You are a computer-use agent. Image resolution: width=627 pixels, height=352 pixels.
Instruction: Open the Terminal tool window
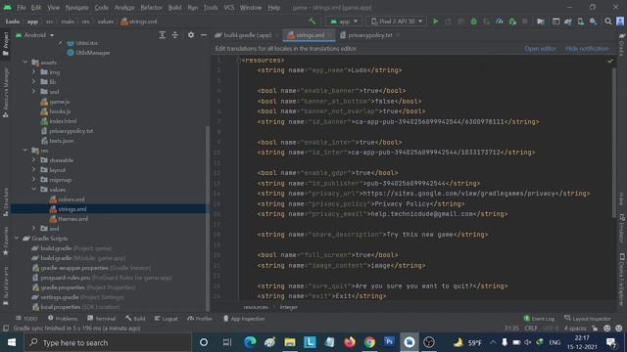102,319
